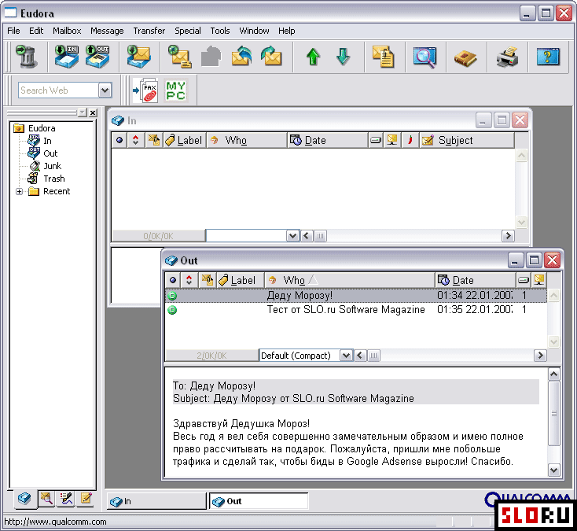Sort In window by attachment column icon

point(154,140)
